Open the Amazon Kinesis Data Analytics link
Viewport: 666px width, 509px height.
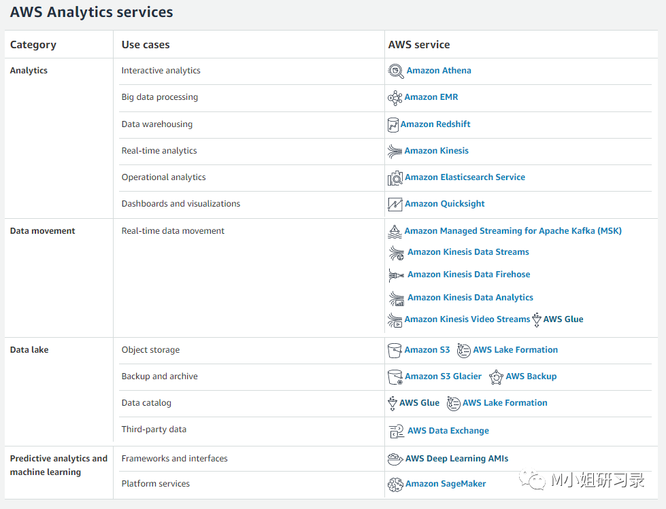click(470, 298)
